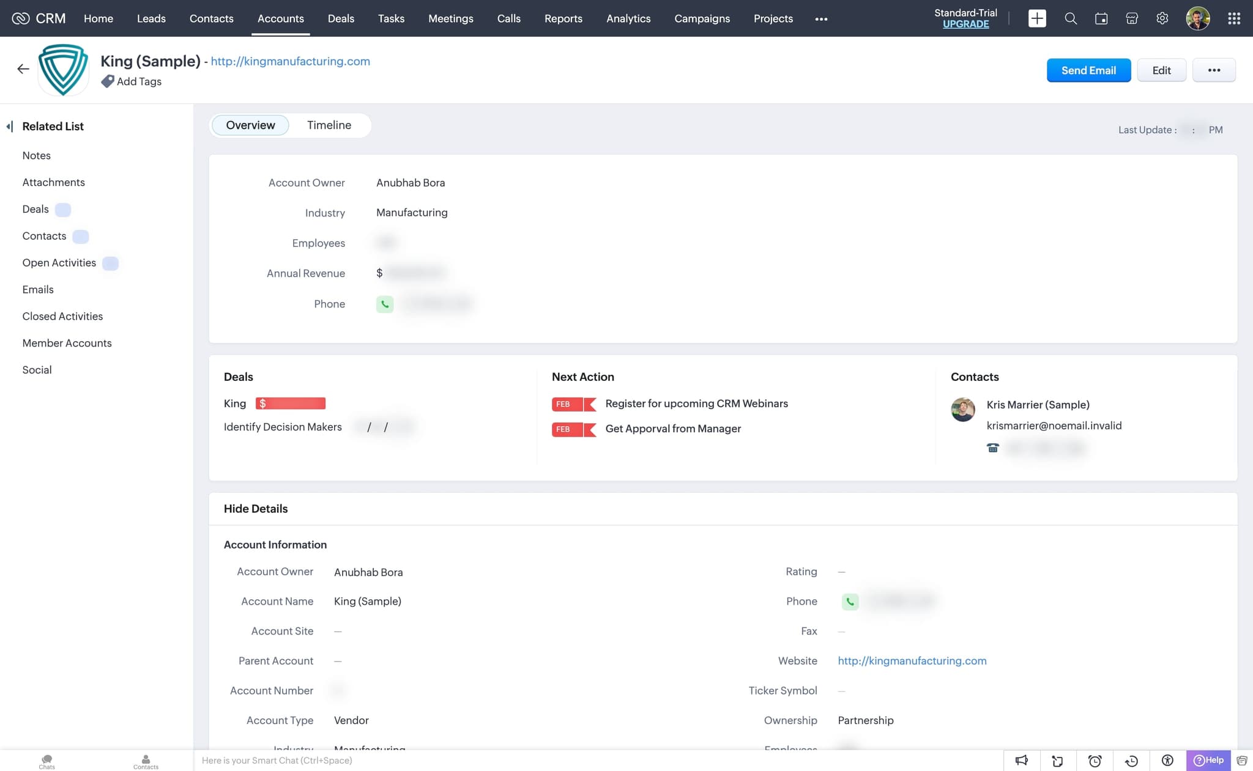Screen dimensions: 1253x771
Task: Jump to Social in Related List
Action: 37,371
